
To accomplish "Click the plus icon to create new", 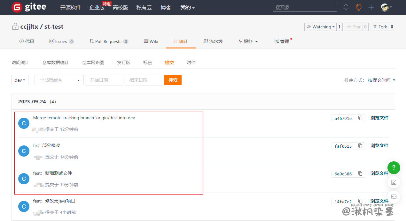I will point(371,7).
